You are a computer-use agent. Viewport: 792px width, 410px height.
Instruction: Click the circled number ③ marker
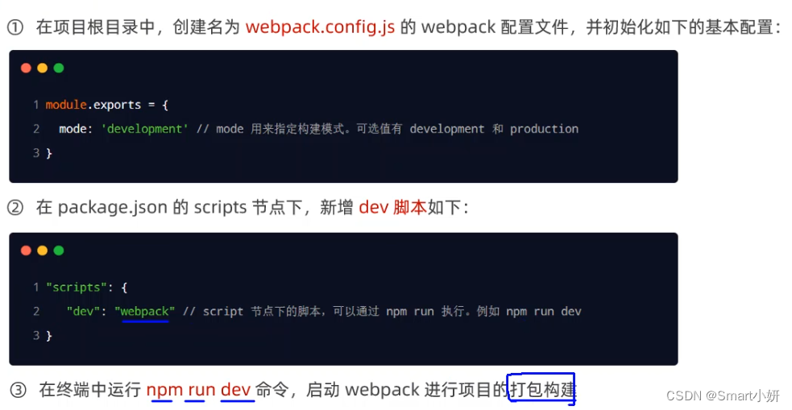point(18,390)
